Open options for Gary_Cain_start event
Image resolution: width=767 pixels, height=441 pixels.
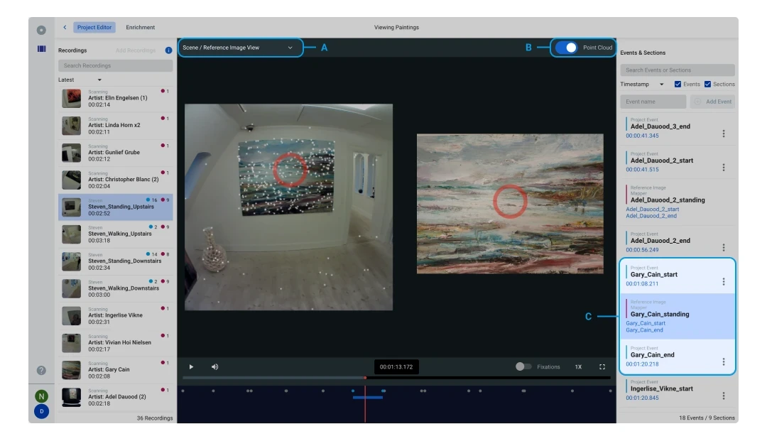724,282
